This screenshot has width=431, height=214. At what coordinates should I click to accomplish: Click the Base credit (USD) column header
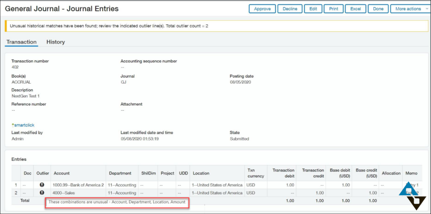[x=367, y=173]
